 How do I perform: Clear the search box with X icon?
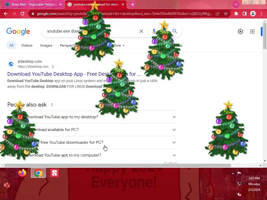click(x=141, y=31)
